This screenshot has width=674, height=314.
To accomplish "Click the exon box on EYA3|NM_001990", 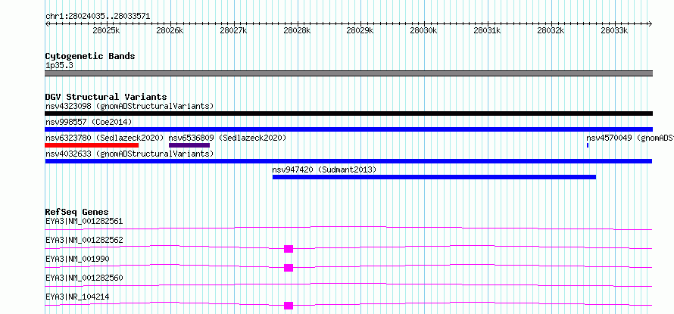I will point(289,268).
